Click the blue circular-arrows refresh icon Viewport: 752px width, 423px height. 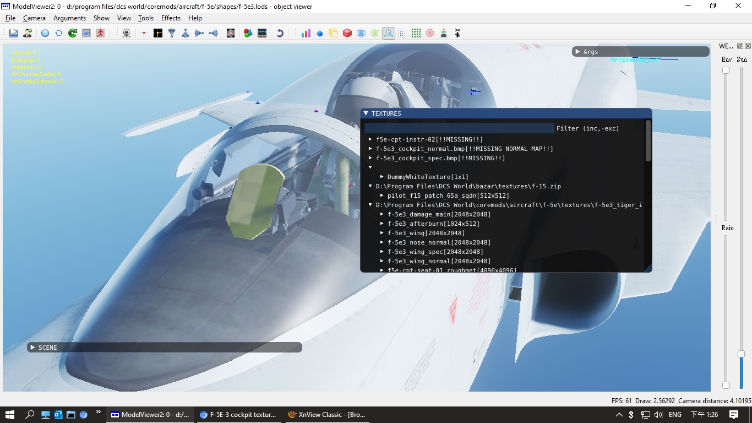tap(59, 33)
